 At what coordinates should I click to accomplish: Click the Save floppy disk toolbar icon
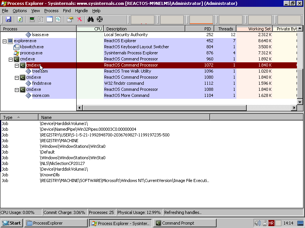(8, 19)
